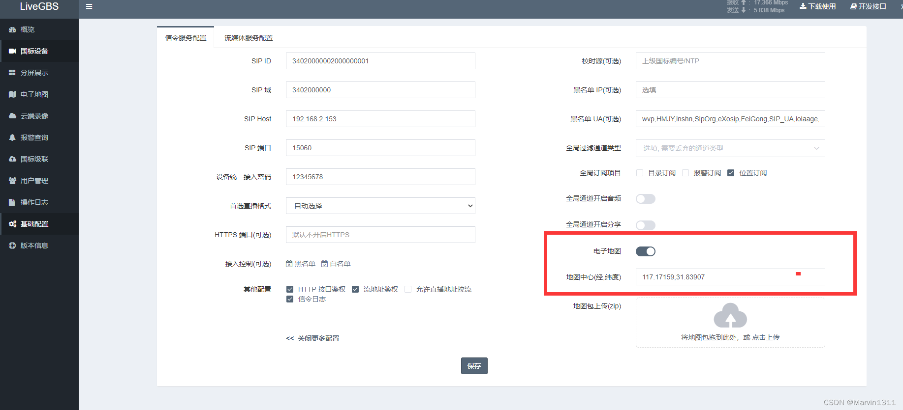Click HTTPS 端口 input field
This screenshot has height=410, width=903.
tap(380, 235)
